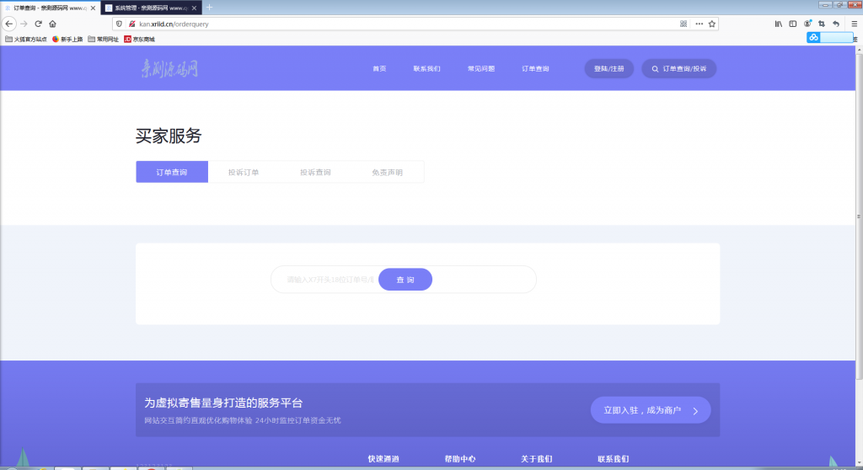The width and height of the screenshot is (863, 470).
Task: Click the browser reload page icon
Action: coord(38,24)
